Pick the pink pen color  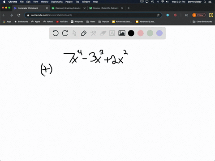(x=141, y=33)
